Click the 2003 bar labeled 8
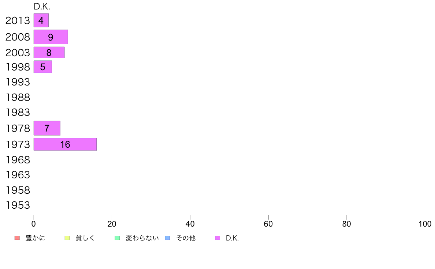 [49, 52]
